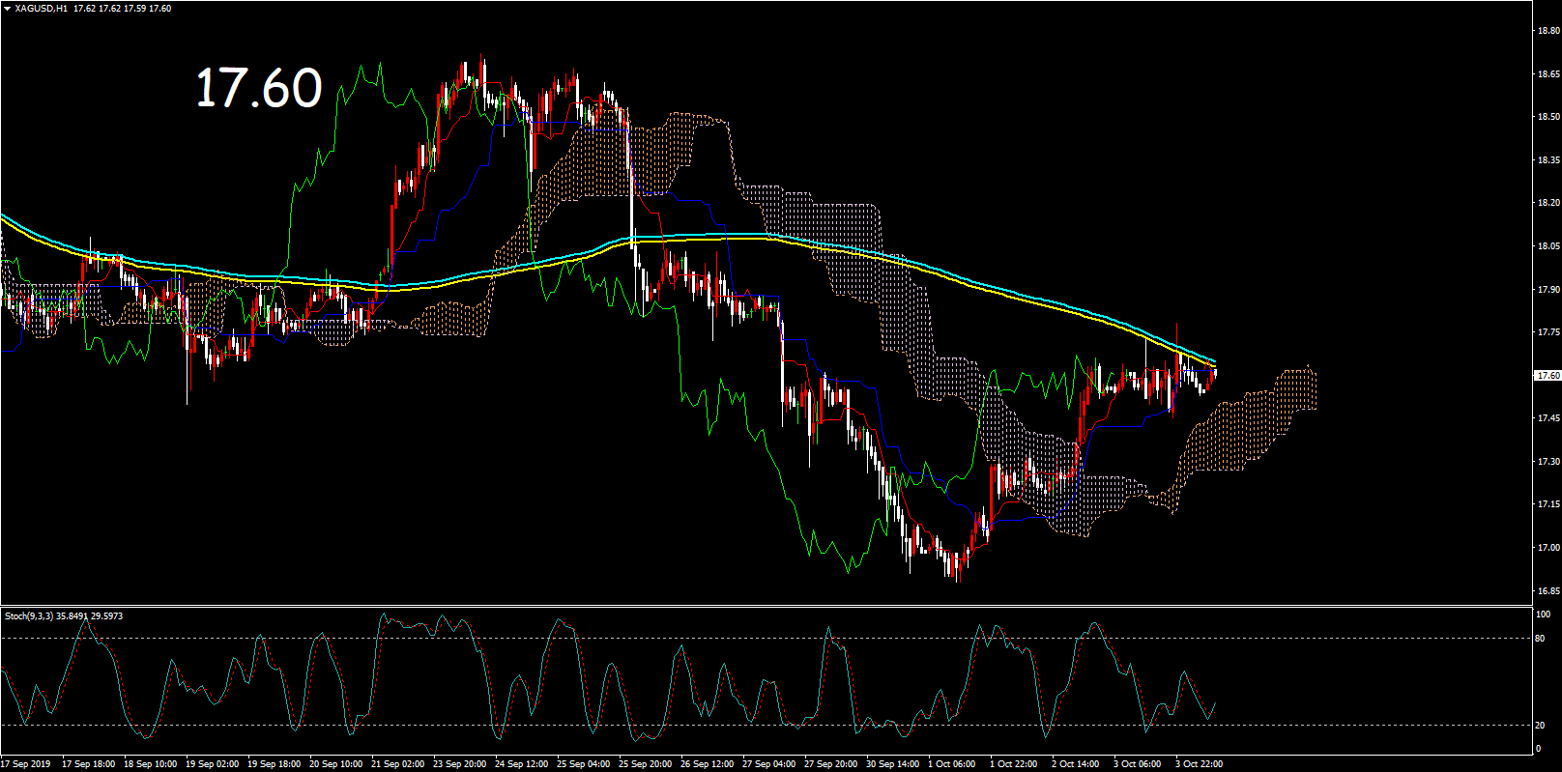Click the 25 Sep 20:00 time label
This screenshot has height=772, width=1562.
(x=645, y=764)
